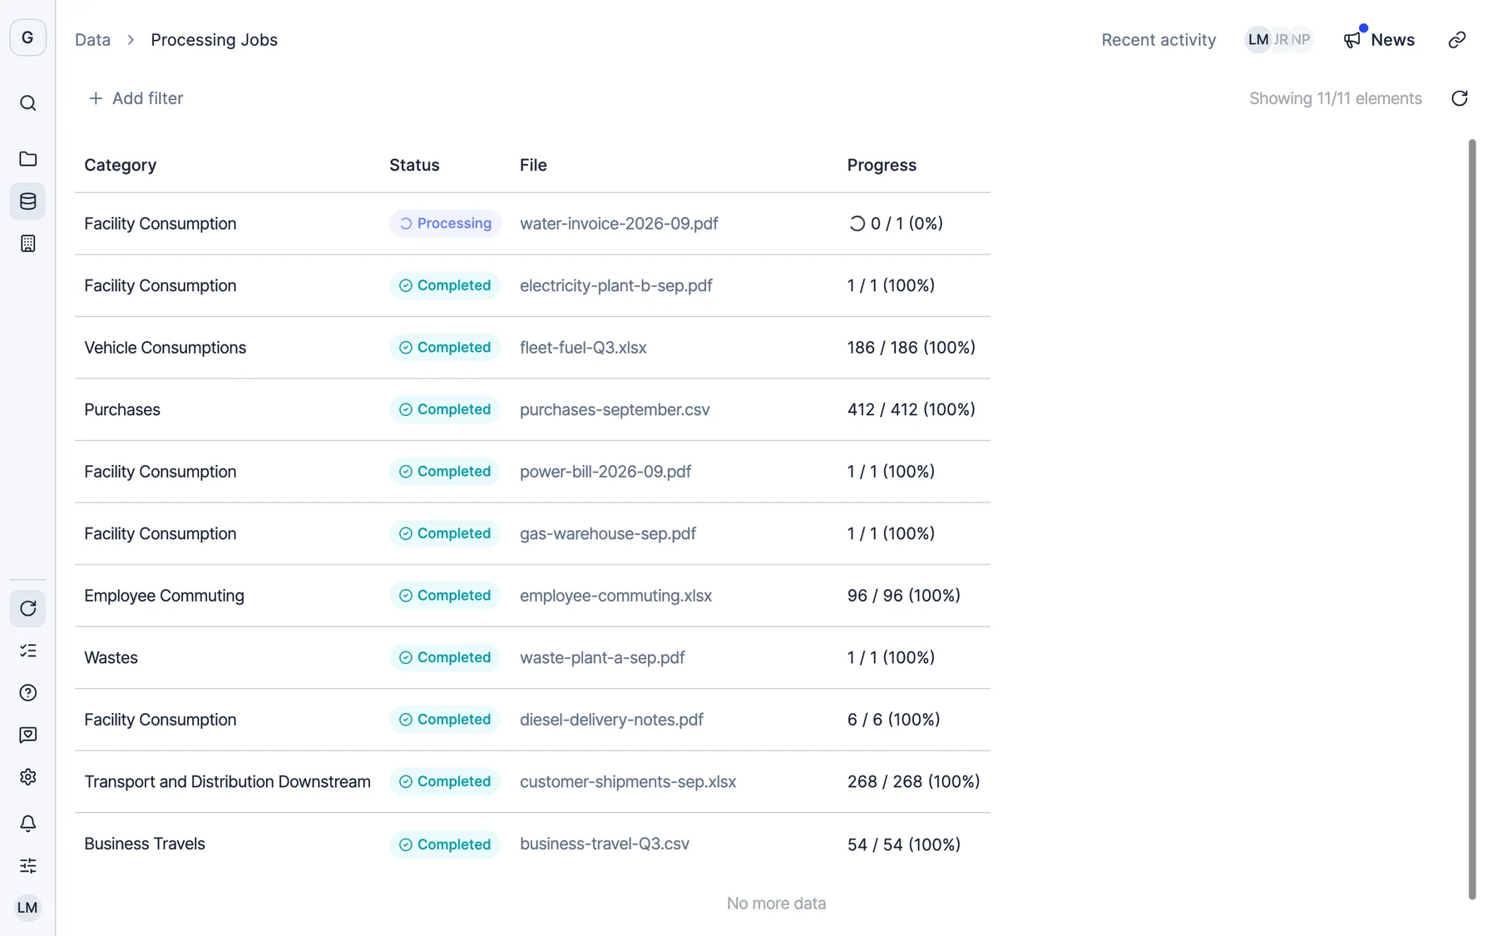The width and height of the screenshot is (1497, 936).
Task: Open the checklist tasks icon
Action: tap(27, 651)
